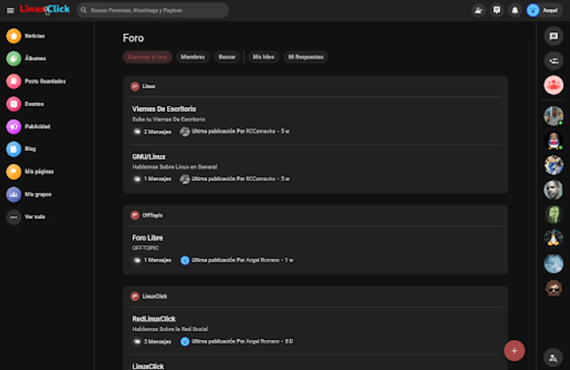570x370 pixels.
Task: Open friend requests icon in header
Action: click(x=478, y=10)
